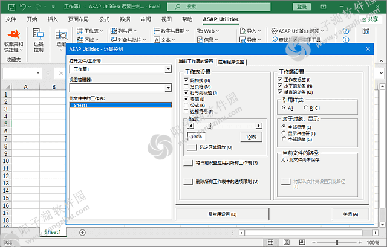This screenshot has height=247, width=387.
Task: Click the search (搜索) box in title bar
Action: coord(219,7)
